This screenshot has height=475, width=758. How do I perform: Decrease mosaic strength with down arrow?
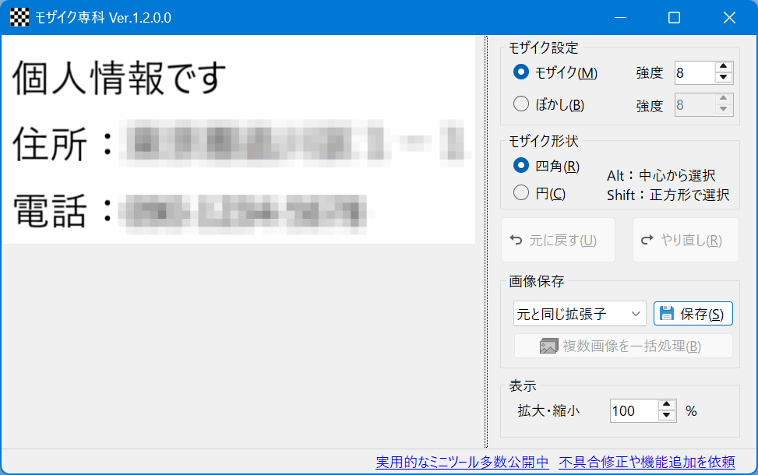click(x=724, y=78)
